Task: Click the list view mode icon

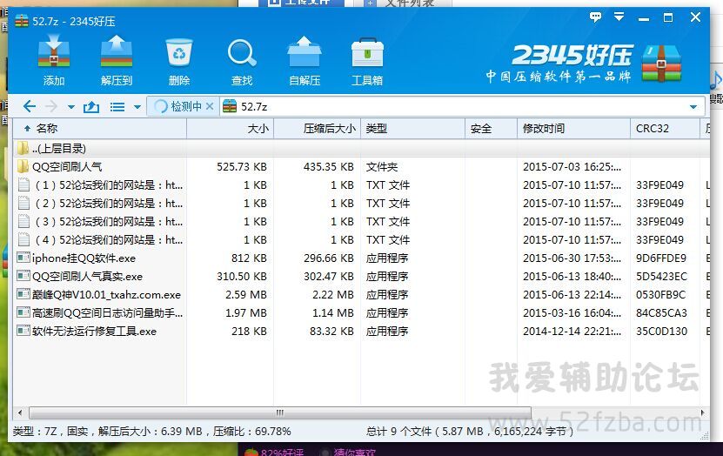Action: pyautogui.click(x=117, y=107)
